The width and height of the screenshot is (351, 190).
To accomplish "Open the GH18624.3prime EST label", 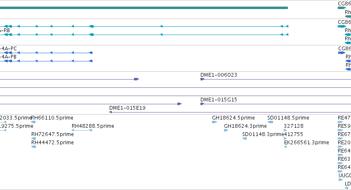I will 245,126.
